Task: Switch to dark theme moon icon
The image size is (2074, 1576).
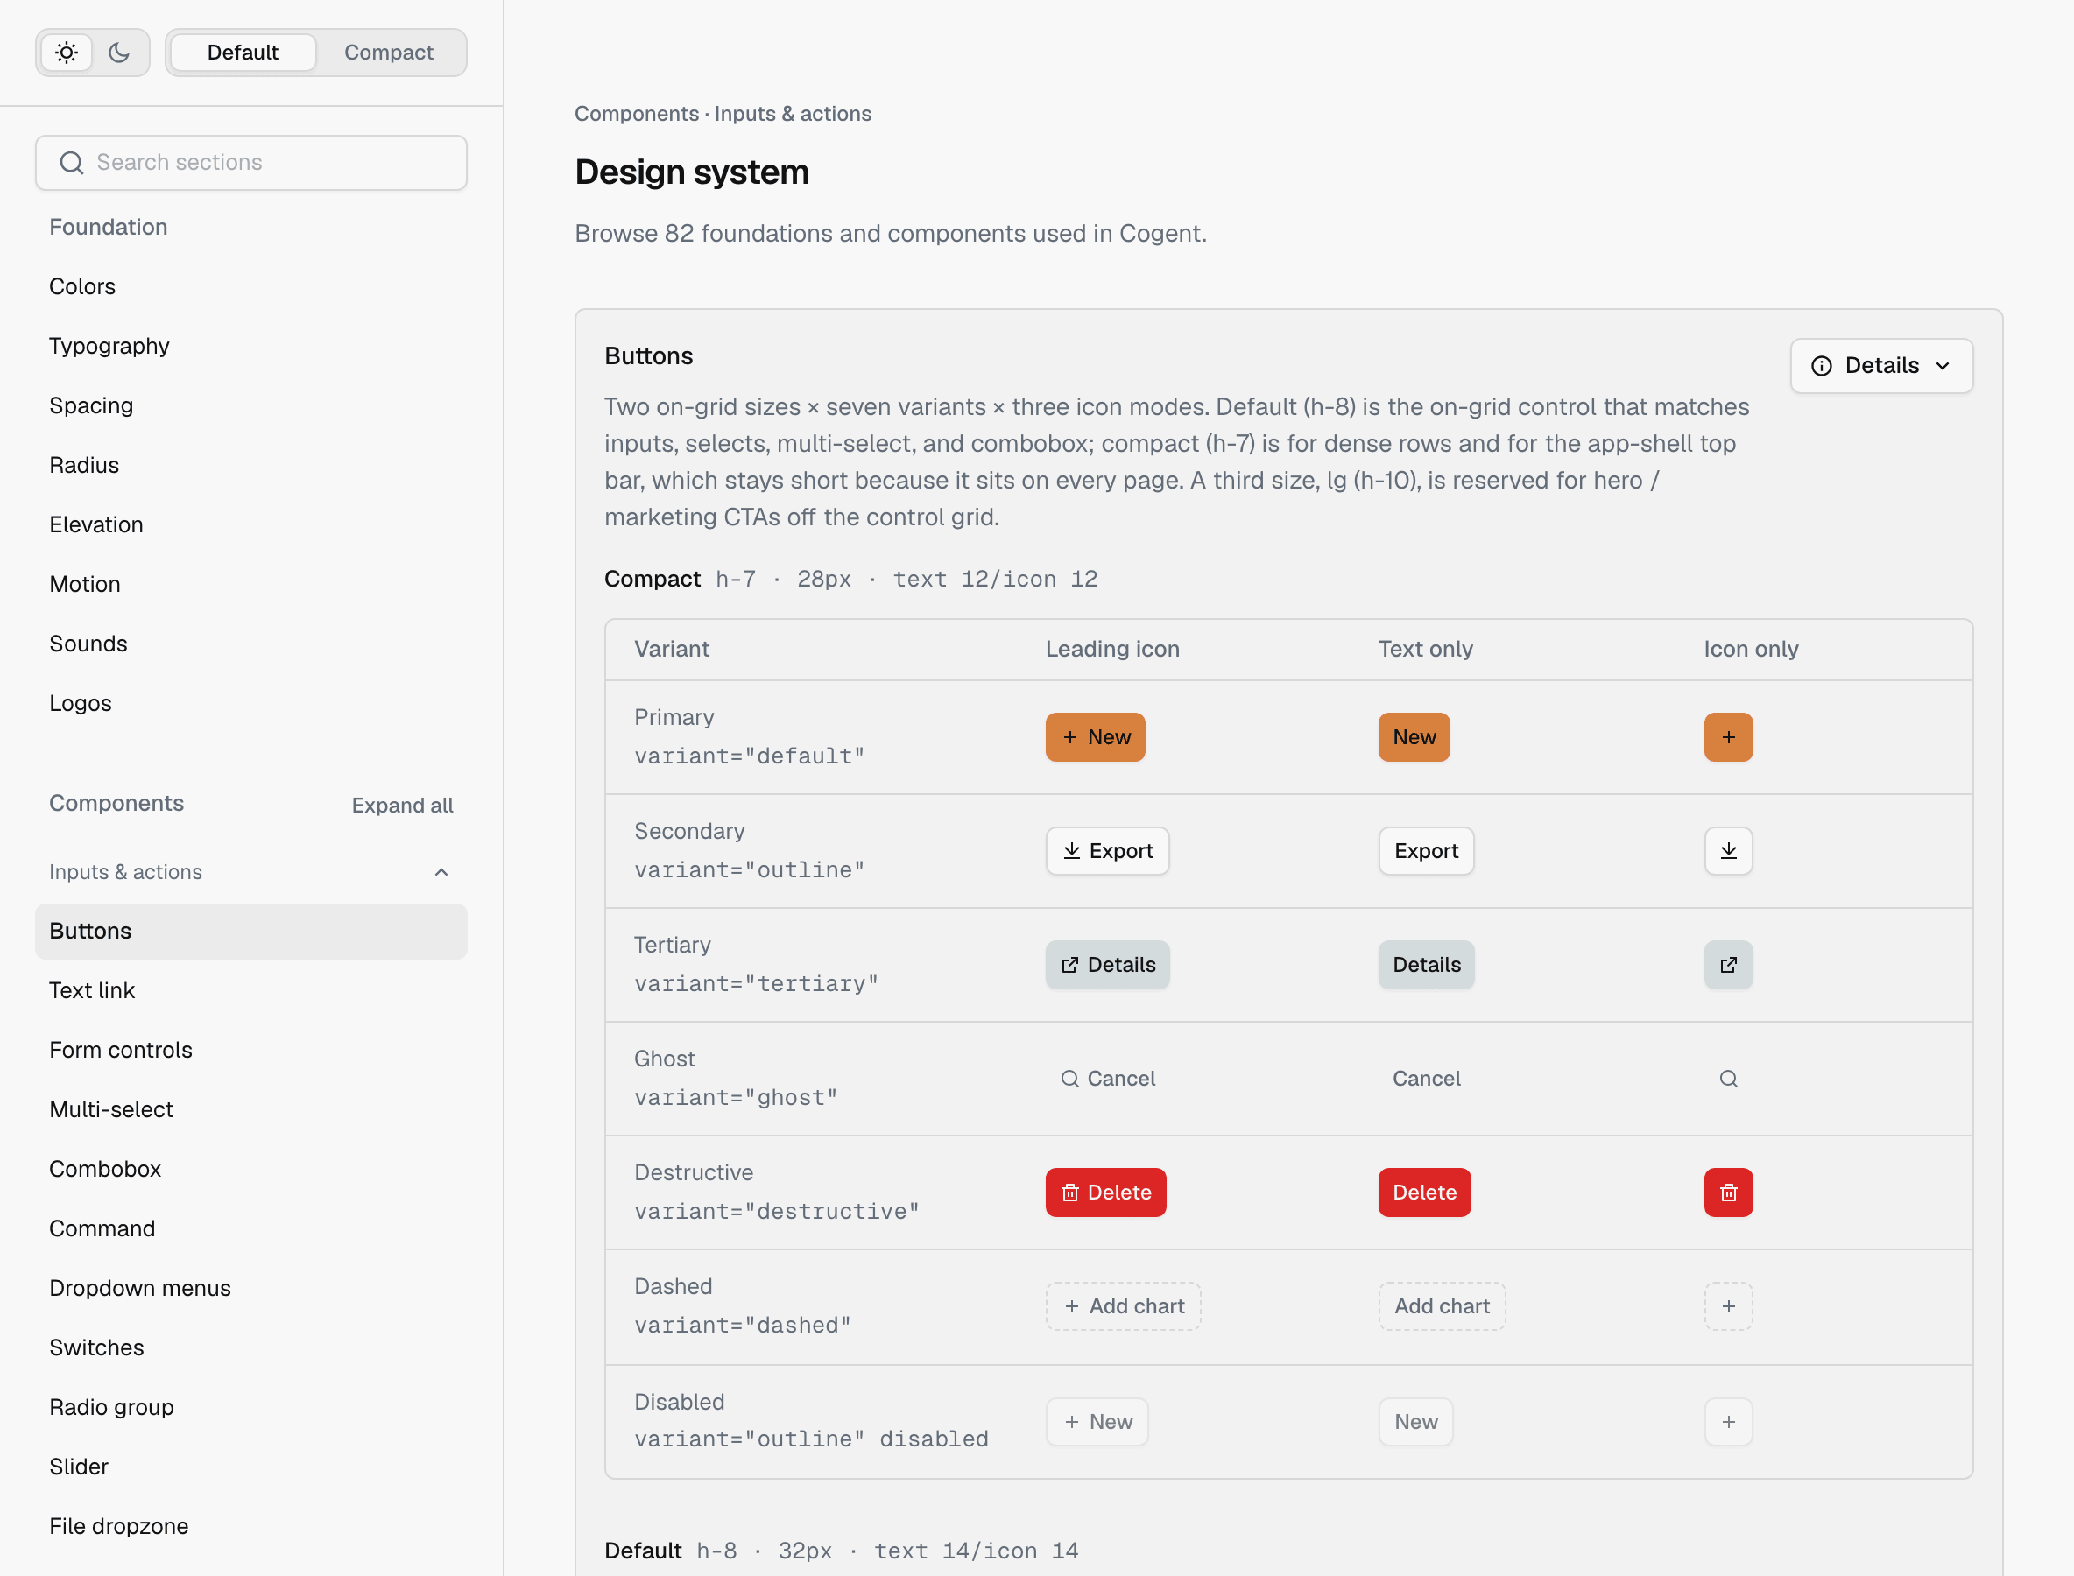Action: [119, 53]
